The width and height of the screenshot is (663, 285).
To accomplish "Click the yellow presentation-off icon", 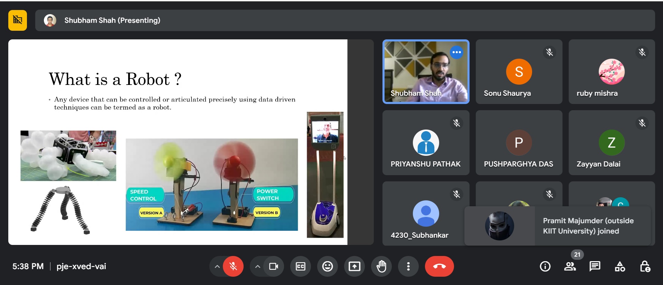I will (x=18, y=20).
